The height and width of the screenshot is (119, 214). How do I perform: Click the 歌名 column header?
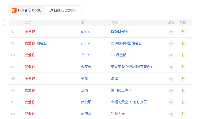[x=28, y=23]
